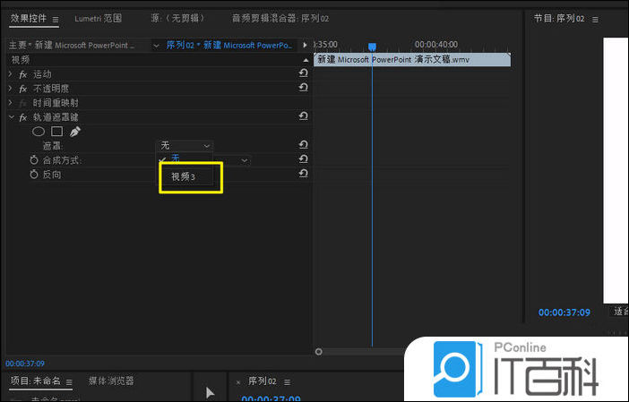Reset the 运动 effect
The height and width of the screenshot is (402, 629).
303,74
